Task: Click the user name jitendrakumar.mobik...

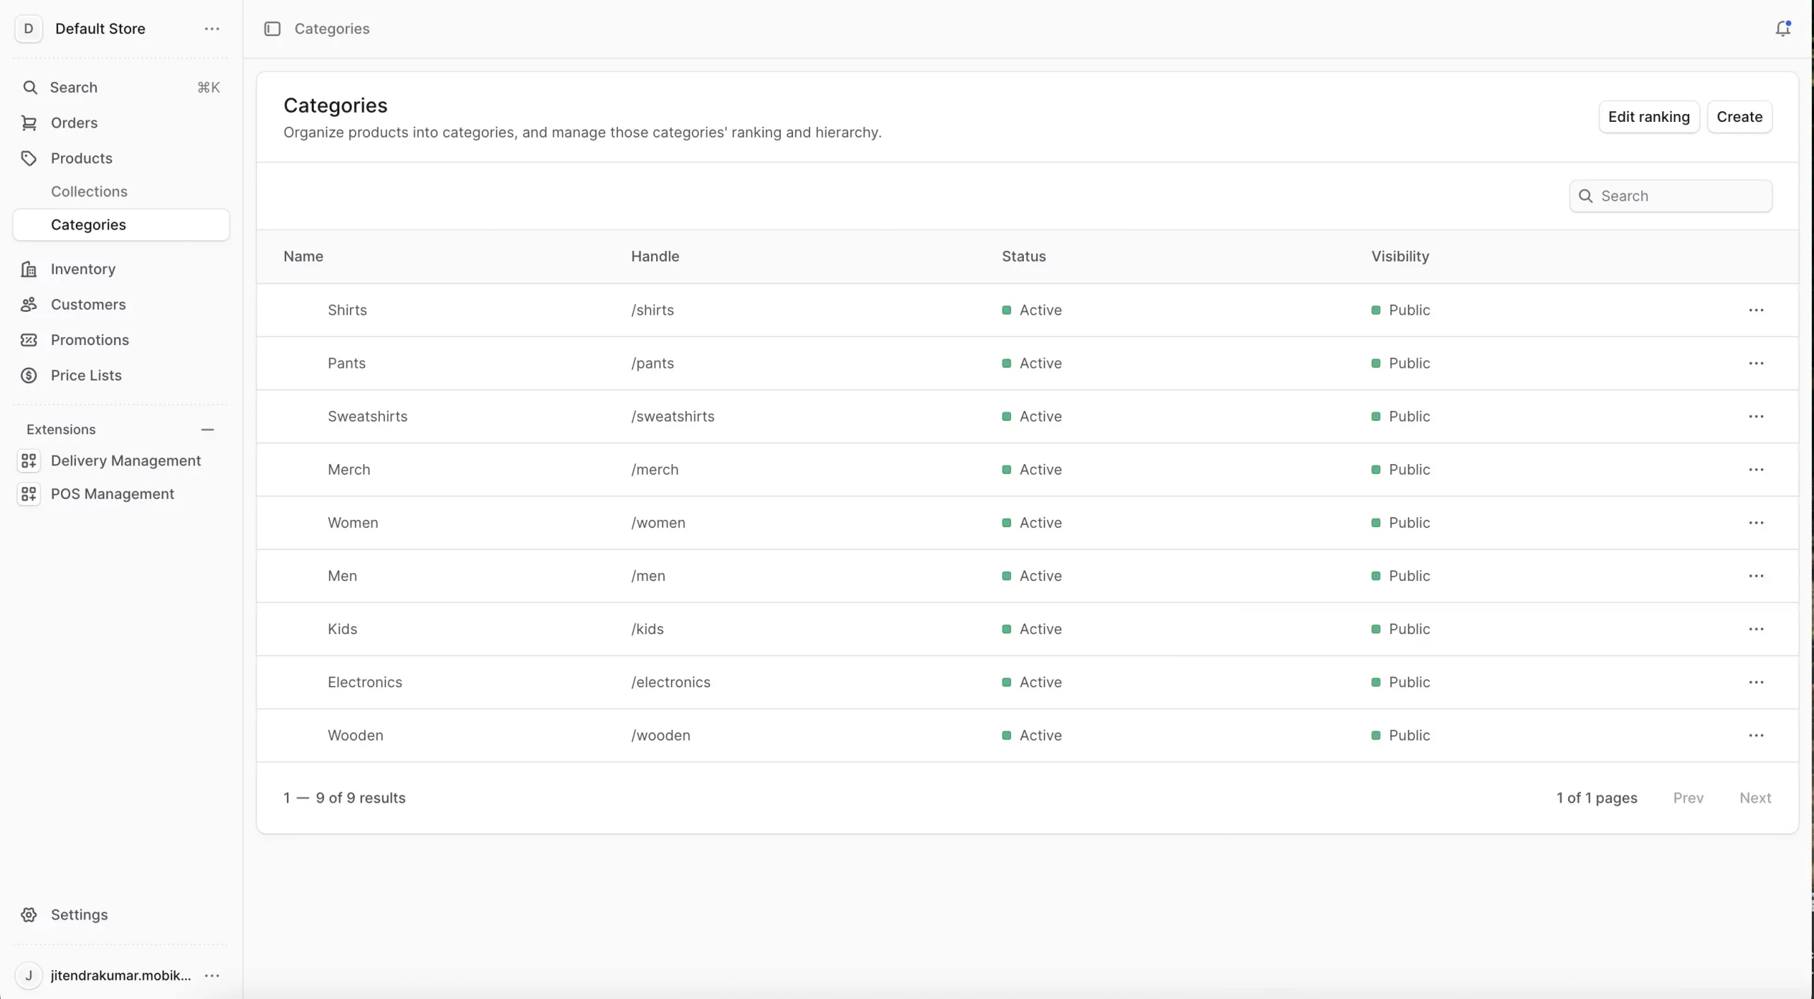Action: pos(120,976)
